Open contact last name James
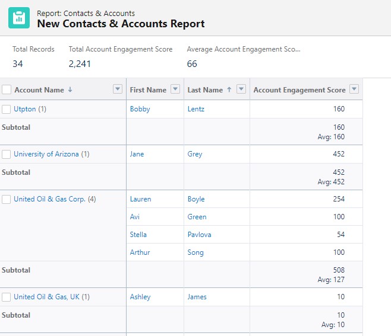This screenshot has height=336, width=391. 197,297
